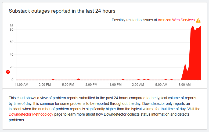209x132 pixels.
Task: Click the chart description paragraph text
Action: pyautogui.click(x=104, y=109)
